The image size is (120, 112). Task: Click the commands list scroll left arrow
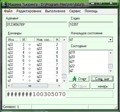(9, 86)
